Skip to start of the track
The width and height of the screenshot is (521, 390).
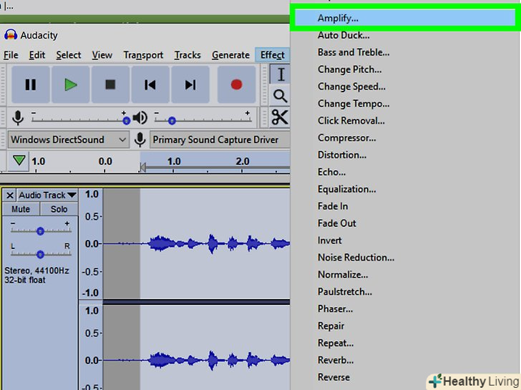[150, 84]
